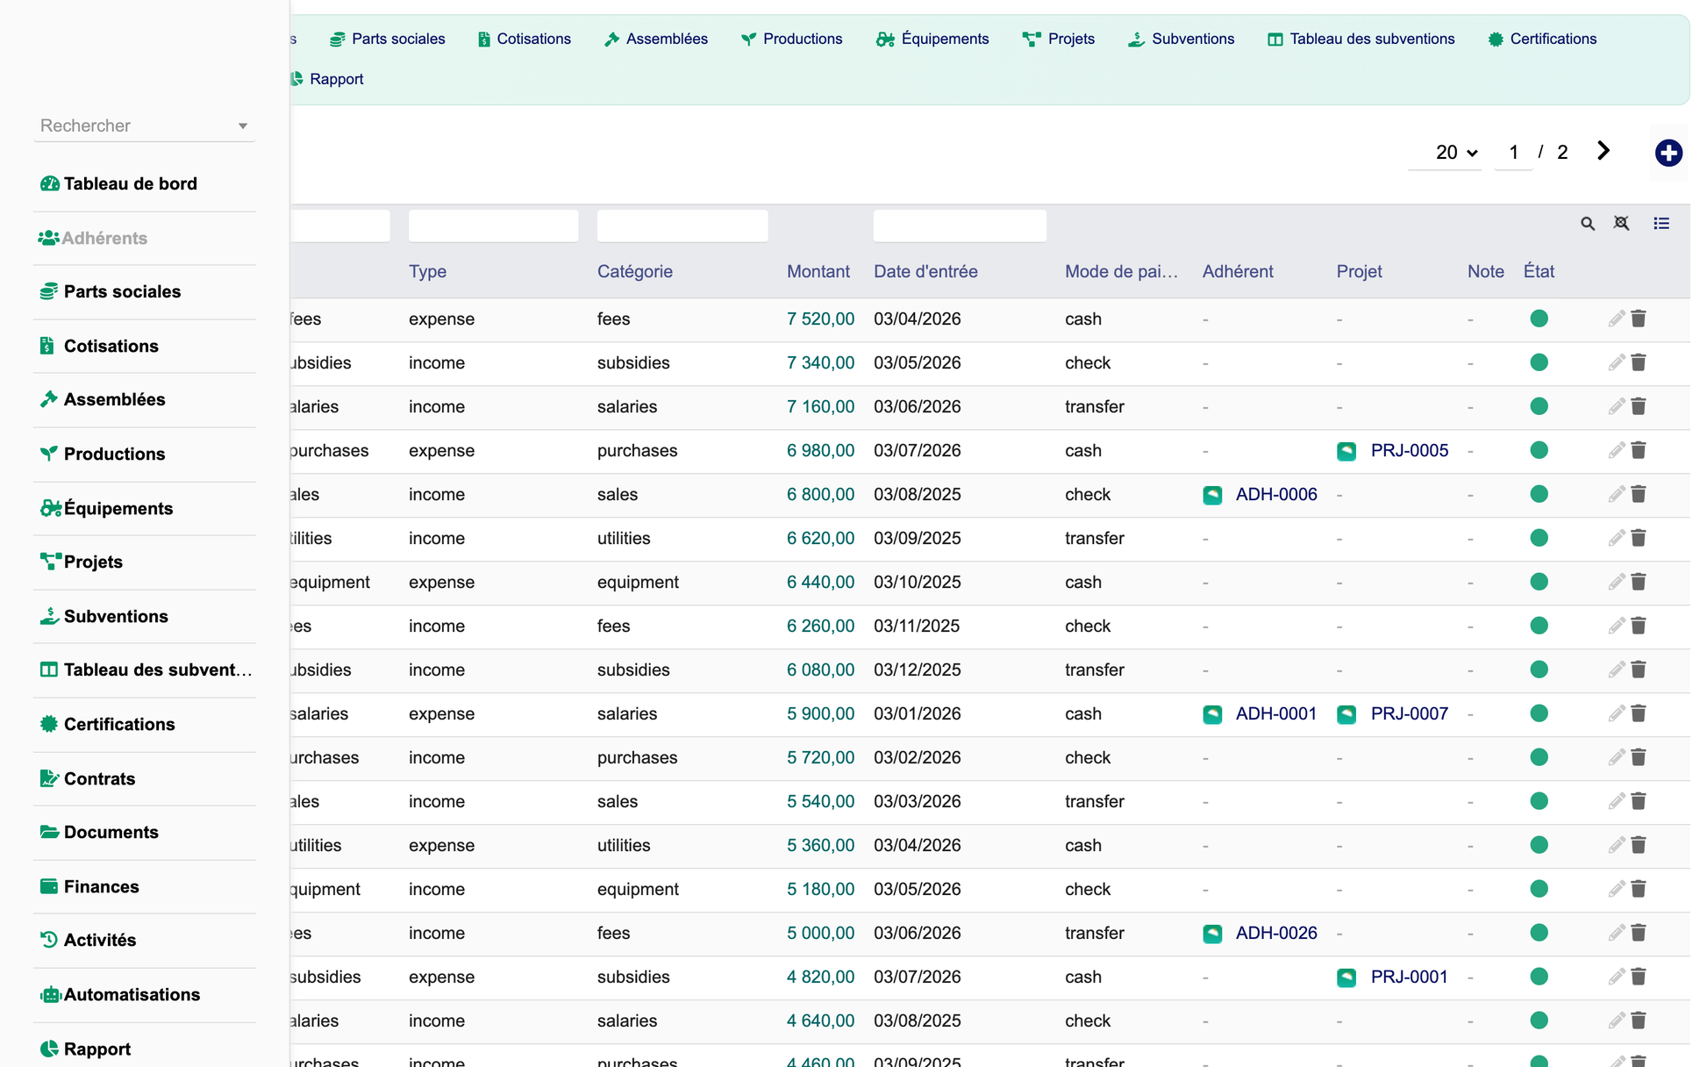Sort by Montant column header

click(x=818, y=271)
